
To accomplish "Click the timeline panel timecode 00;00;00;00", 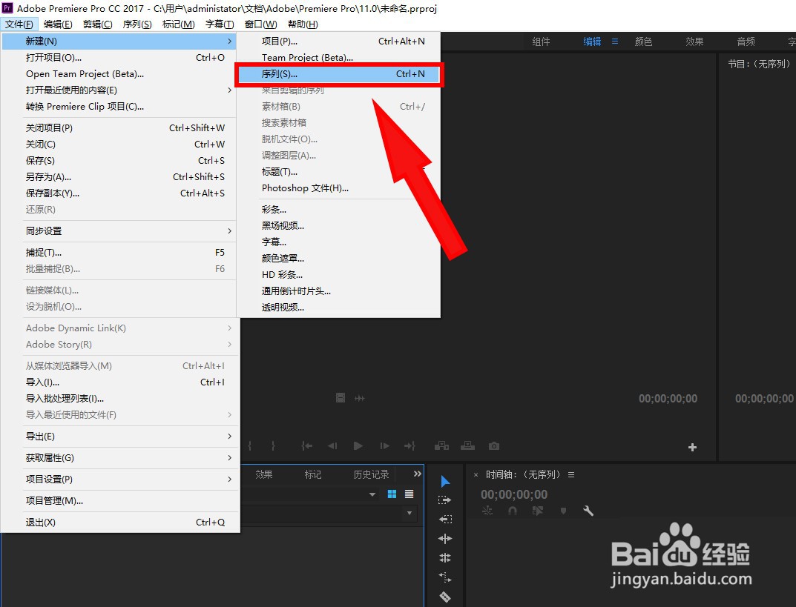I will click(514, 494).
